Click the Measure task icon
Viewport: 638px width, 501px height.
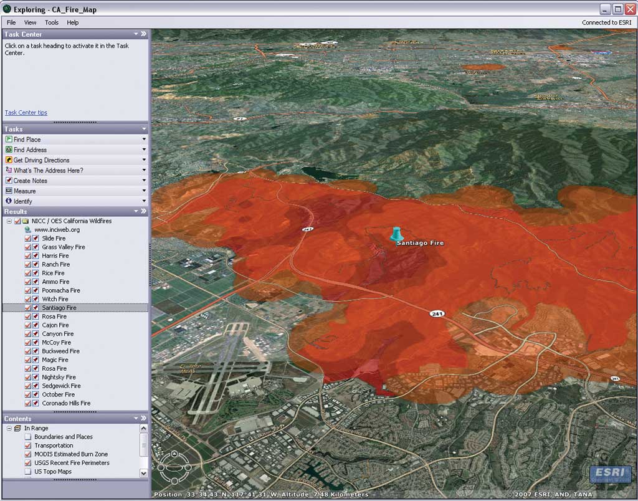[x=9, y=191]
